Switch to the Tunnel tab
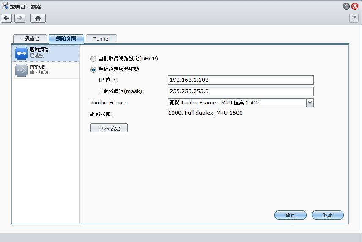 pos(101,39)
